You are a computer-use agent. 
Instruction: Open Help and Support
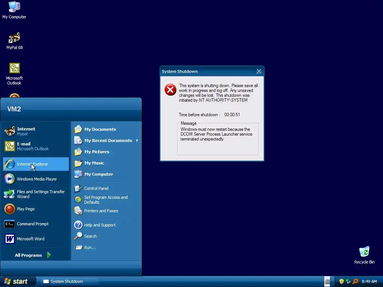click(x=106, y=225)
